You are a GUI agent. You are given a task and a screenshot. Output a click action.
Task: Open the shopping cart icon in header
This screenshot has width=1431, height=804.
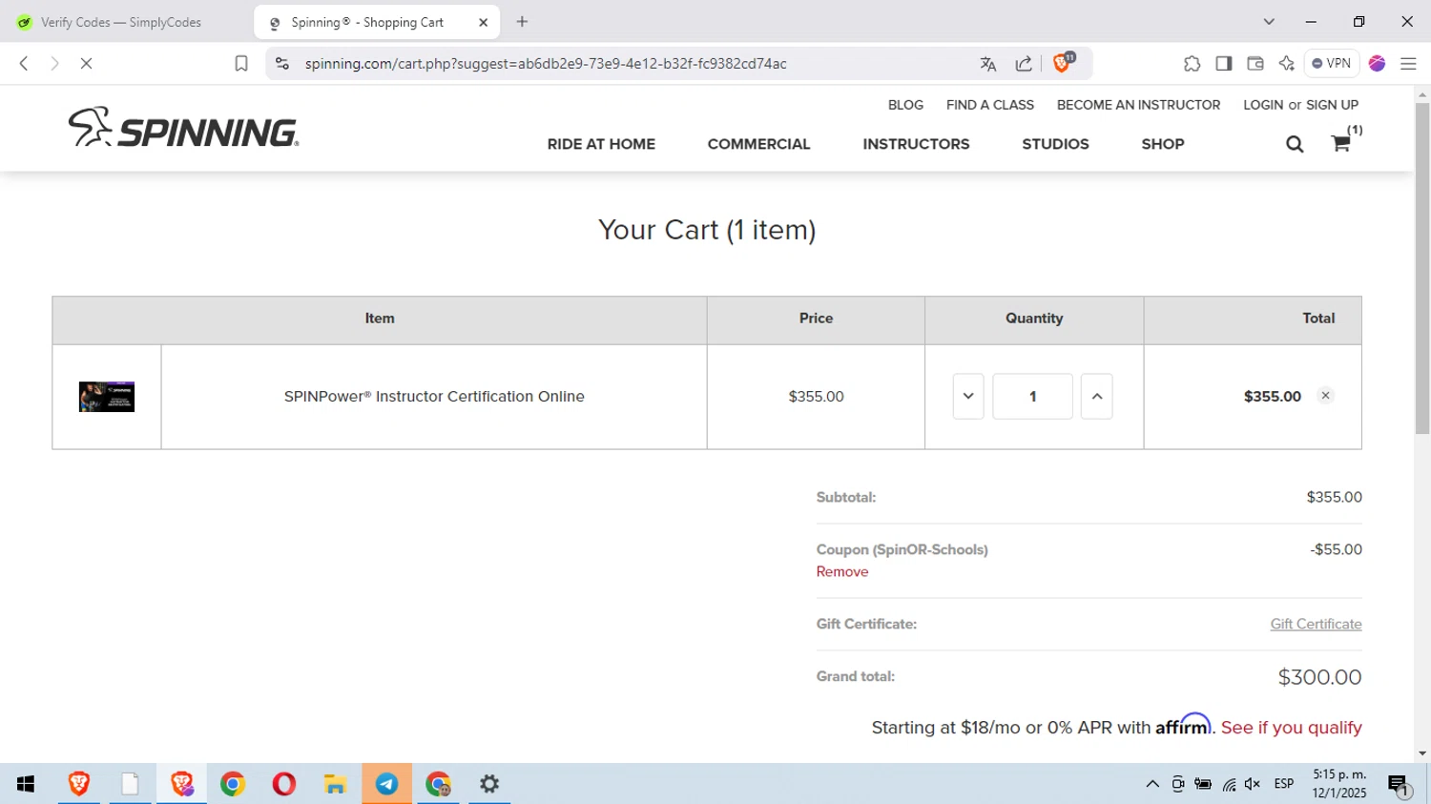pos(1340,144)
